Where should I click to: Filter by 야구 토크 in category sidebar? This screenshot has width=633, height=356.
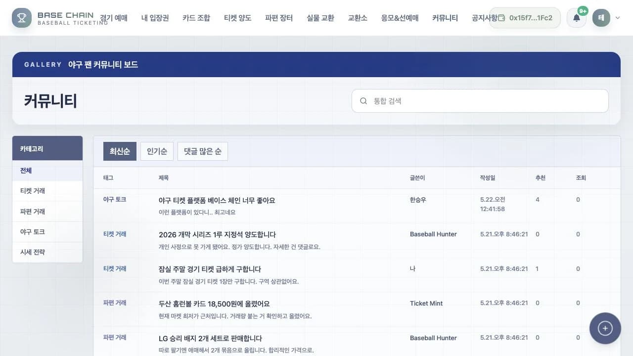pos(47,232)
